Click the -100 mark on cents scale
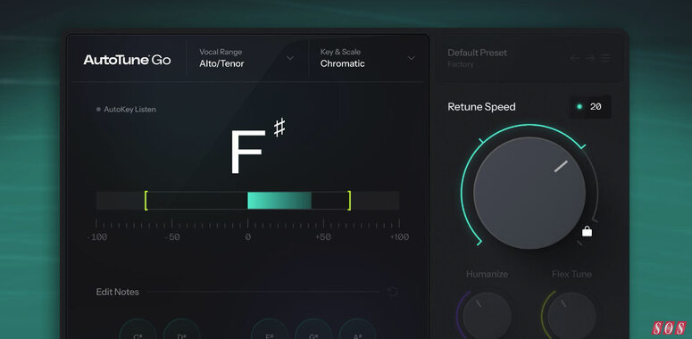 click(97, 237)
